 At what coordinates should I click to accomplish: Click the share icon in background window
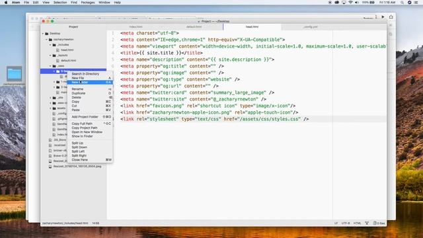pos(391,17)
